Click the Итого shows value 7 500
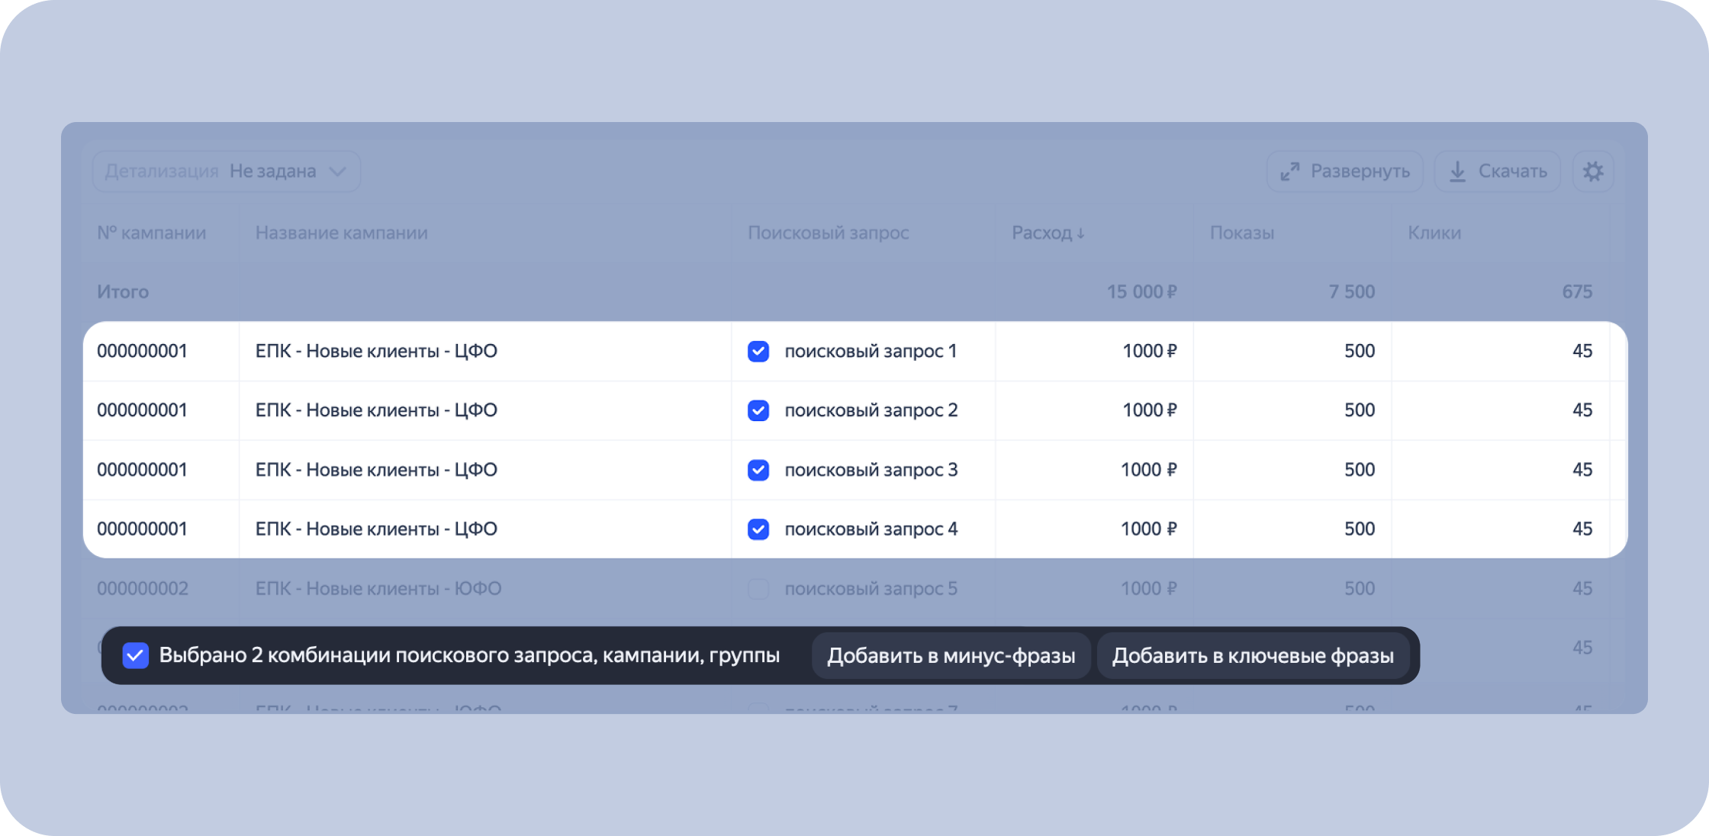 click(x=1352, y=291)
